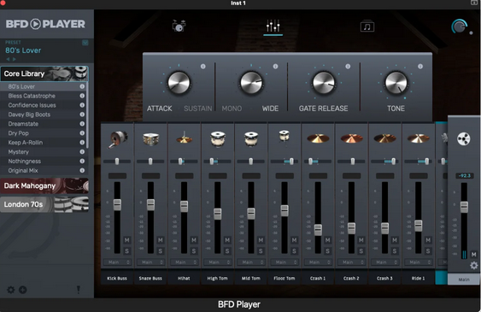Show info for Mono/Wide knob

click(275, 67)
